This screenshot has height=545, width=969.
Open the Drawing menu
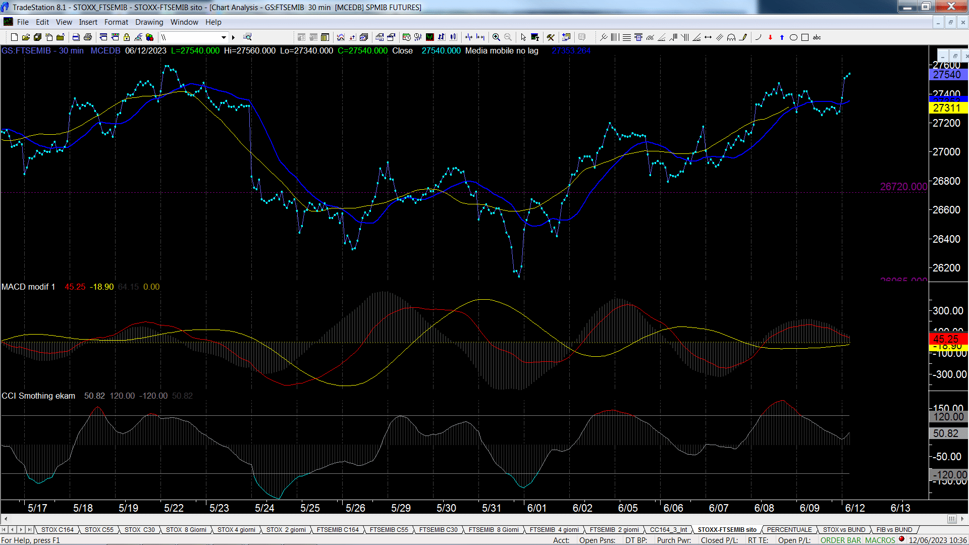149,22
